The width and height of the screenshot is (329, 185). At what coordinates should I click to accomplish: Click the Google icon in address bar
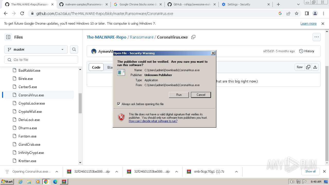(x=280, y=14)
